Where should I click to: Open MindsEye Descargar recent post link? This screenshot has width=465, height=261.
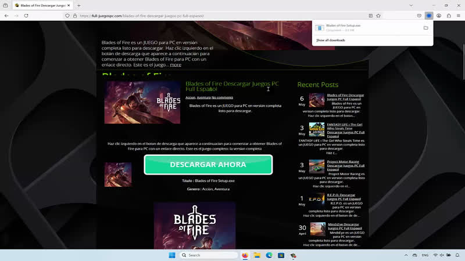pyautogui.click(x=345, y=226)
